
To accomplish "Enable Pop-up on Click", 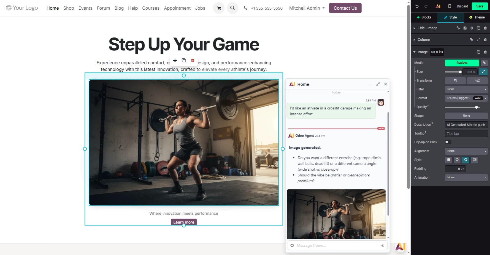I will tap(448, 142).
